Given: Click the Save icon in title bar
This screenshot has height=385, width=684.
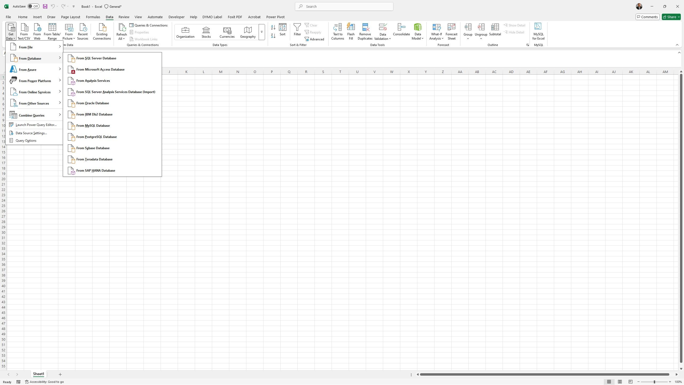Looking at the screenshot, I should click(45, 6).
